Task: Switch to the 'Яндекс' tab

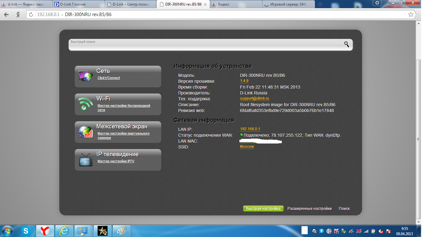Action: click(235, 4)
